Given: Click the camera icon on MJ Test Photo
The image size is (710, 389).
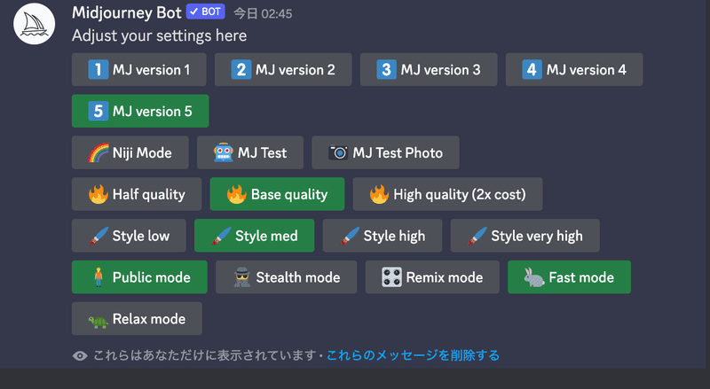Looking at the screenshot, I should [x=338, y=152].
